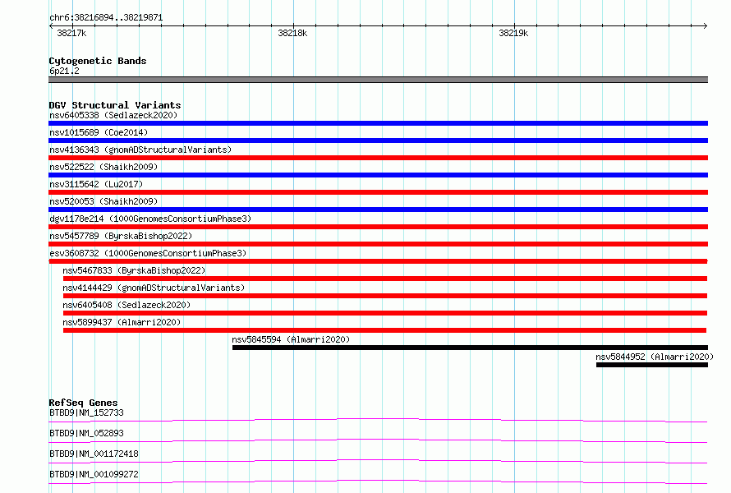Select the black bar of nsv5845594
The width and height of the screenshot is (731, 493).
470,348
